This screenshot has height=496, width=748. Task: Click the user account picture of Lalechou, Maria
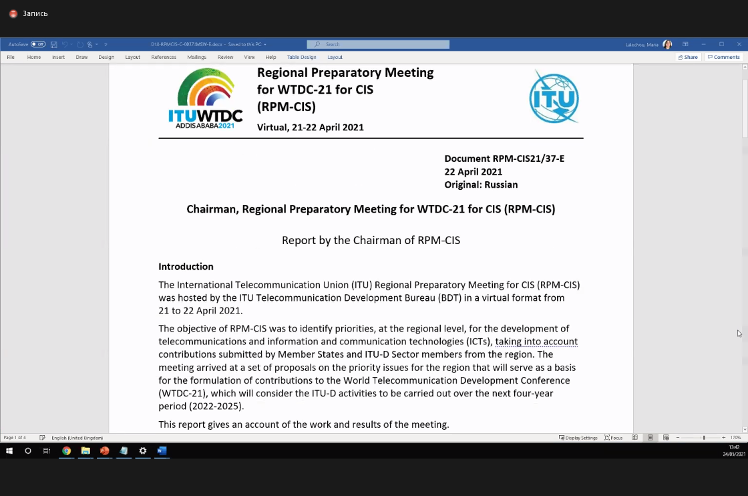[x=667, y=44]
